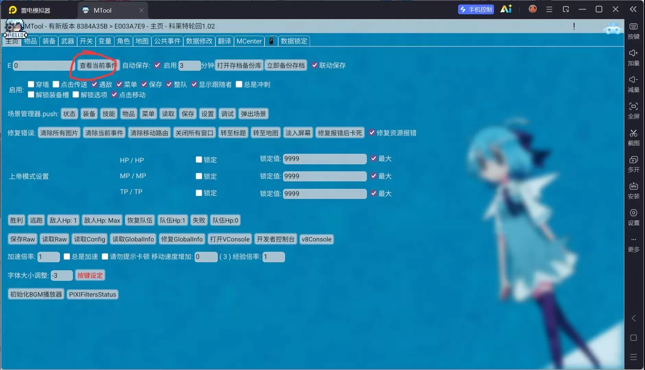Image resolution: width=645 pixels, height=370 pixels.
Task: Click the 打开VConsole button
Action: (230, 239)
